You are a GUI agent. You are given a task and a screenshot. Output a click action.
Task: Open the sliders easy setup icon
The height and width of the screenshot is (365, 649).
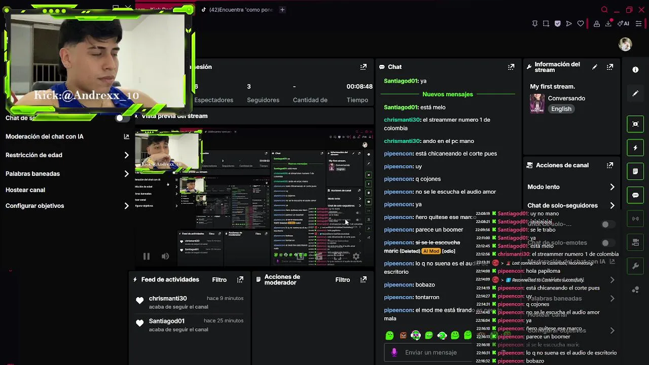click(639, 24)
